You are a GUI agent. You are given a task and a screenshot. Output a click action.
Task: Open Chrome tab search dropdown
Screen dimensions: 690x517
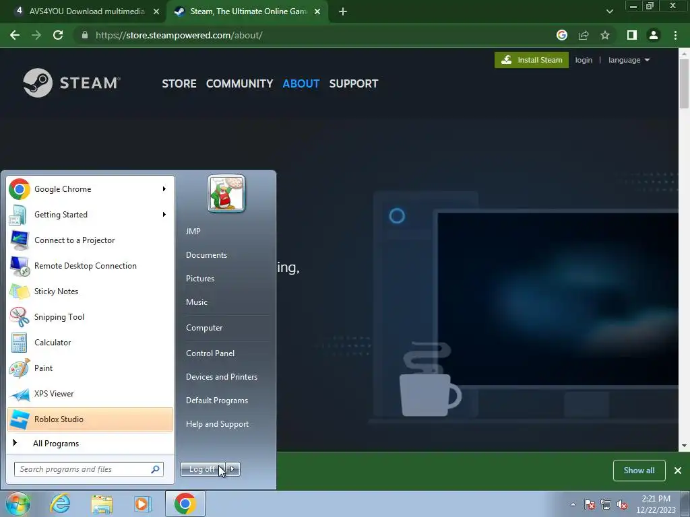(x=609, y=11)
